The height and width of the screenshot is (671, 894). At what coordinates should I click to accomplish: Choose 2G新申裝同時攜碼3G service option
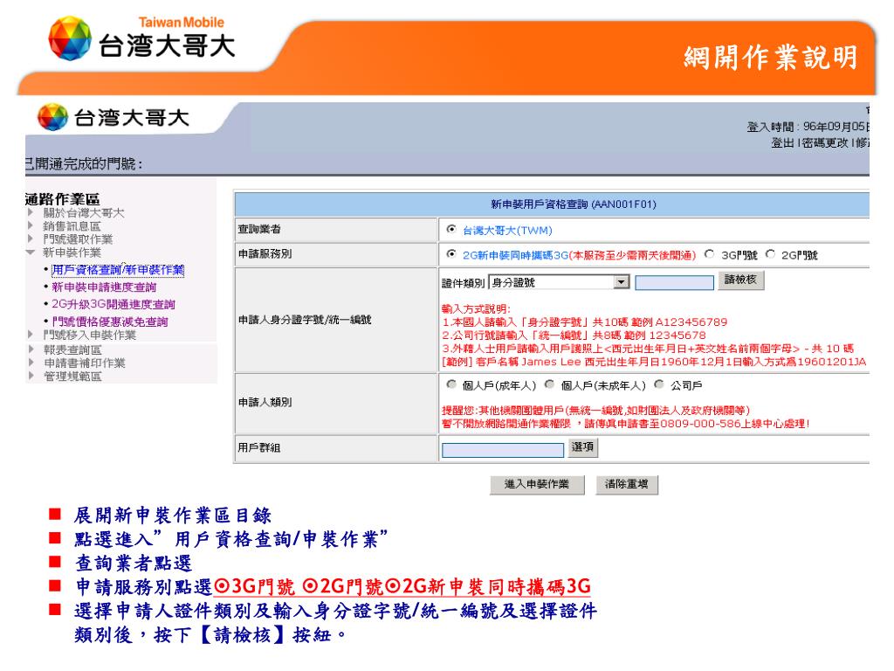[x=451, y=254]
